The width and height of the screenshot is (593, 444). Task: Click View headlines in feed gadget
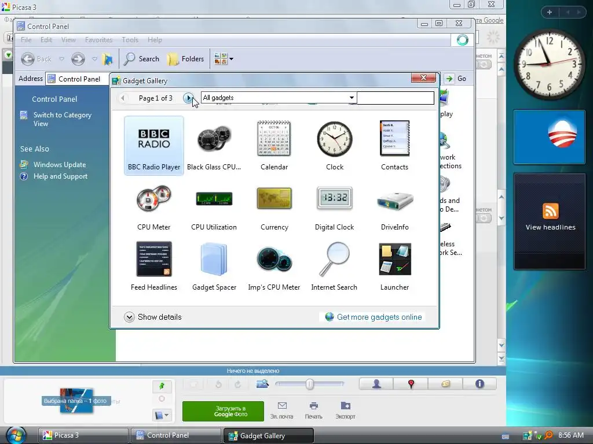[x=550, y=227]
